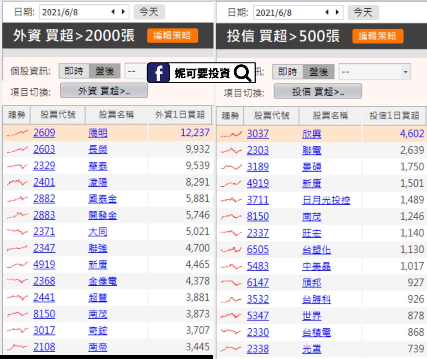Click 外資 買超>.. item switch button
Image resolution: width=427 pixels, height=359 pixels.
(x=104, y=91)
